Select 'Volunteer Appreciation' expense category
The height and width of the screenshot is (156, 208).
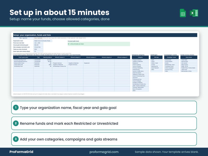coord(140,87)
